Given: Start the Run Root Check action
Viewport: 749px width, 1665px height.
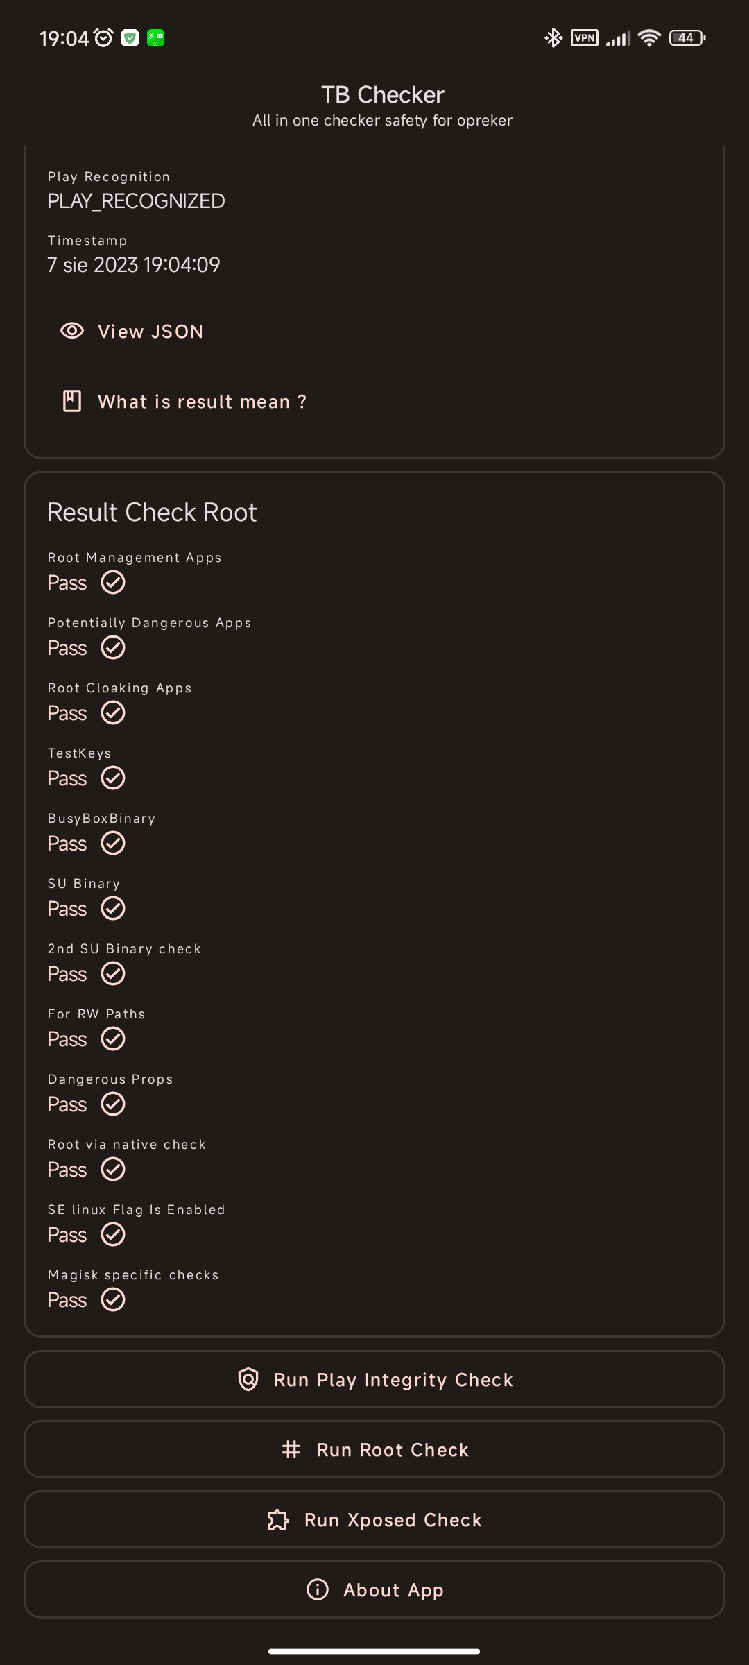Looking at the screenshot, I should tap(374, 1449).
